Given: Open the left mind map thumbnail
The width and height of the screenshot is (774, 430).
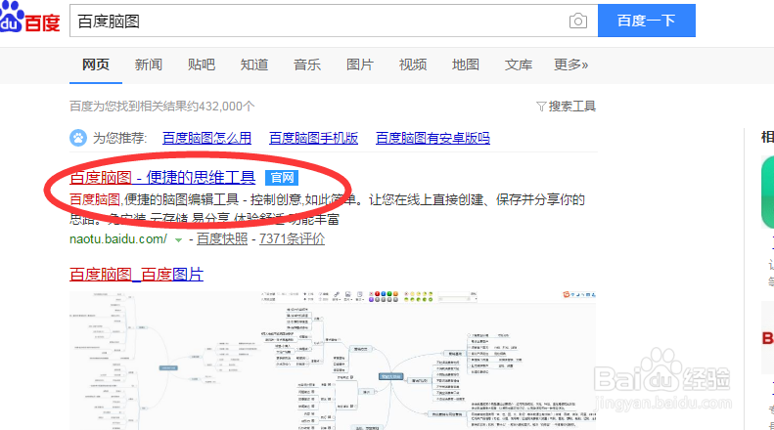Looking at the screenshot, I should [162, 361].
